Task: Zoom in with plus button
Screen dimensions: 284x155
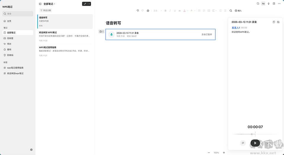Action: coord(224,153)
